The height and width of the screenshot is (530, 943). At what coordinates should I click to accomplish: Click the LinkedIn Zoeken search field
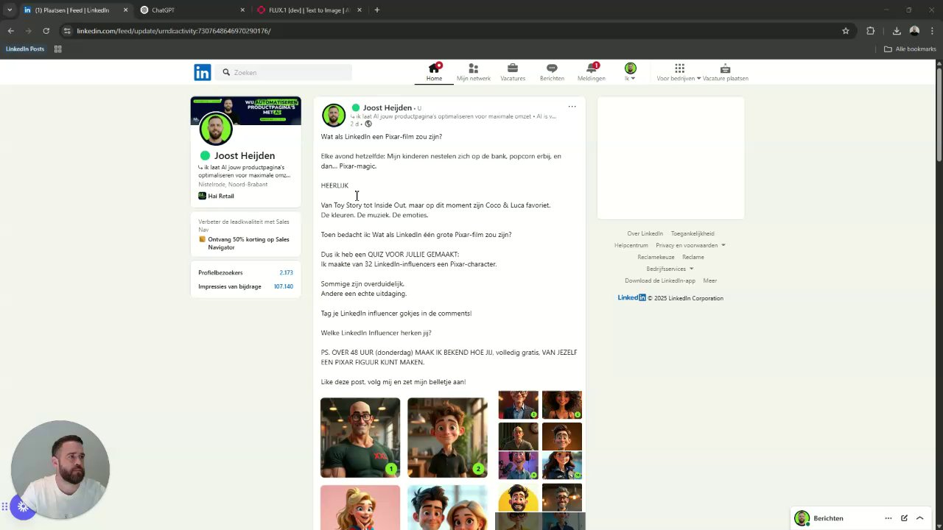coord(284,72)
